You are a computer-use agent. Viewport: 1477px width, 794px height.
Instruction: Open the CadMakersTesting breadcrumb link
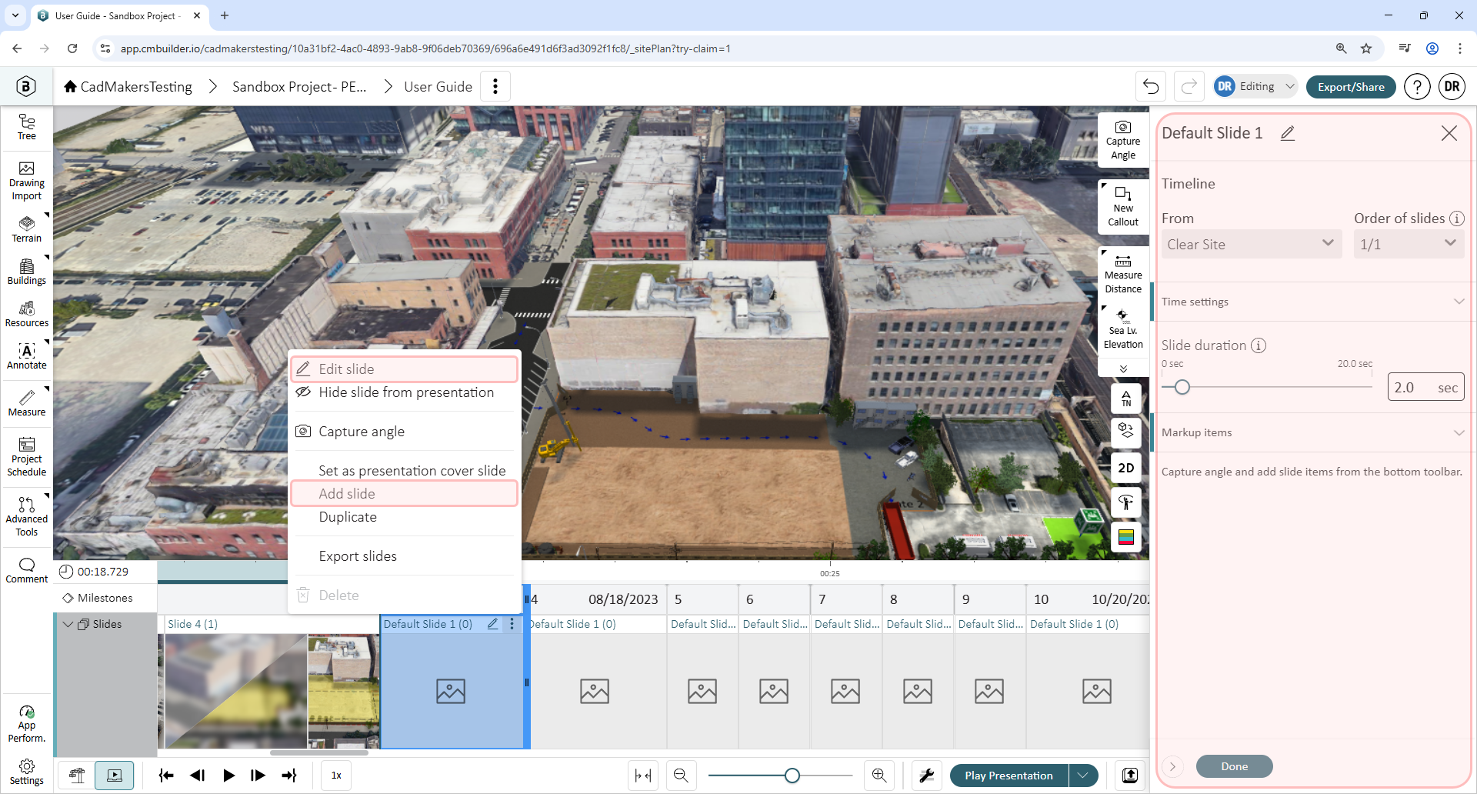pos(128,86)
